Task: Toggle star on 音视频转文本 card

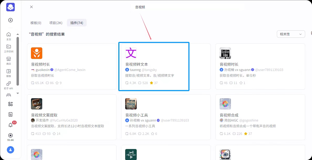Action: (151, 83)
